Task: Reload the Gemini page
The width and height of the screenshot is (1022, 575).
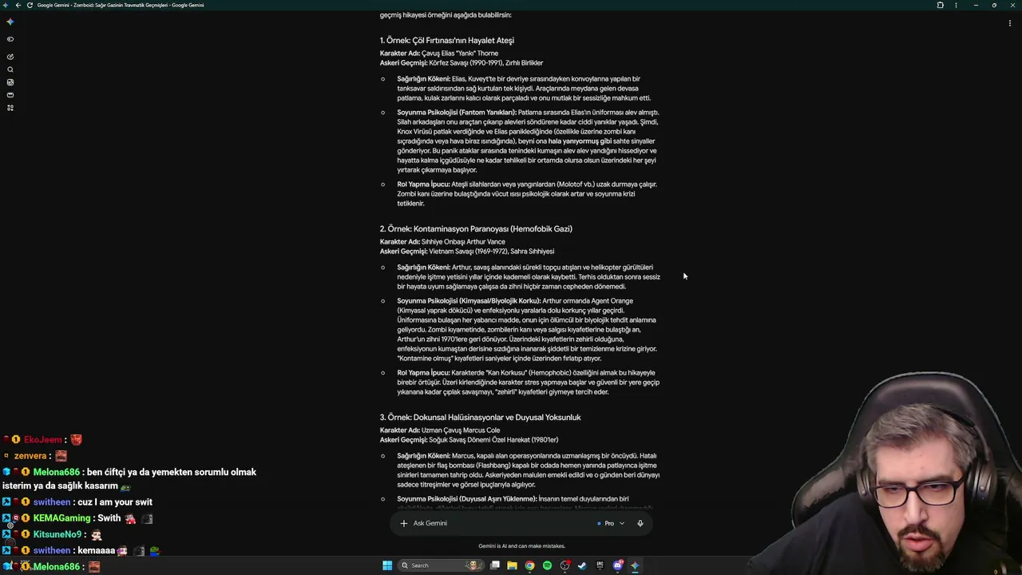Action: pos(30,5)
